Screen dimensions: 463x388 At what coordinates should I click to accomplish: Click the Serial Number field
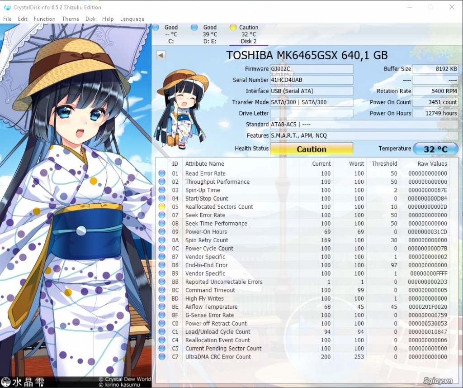[312, 80]
